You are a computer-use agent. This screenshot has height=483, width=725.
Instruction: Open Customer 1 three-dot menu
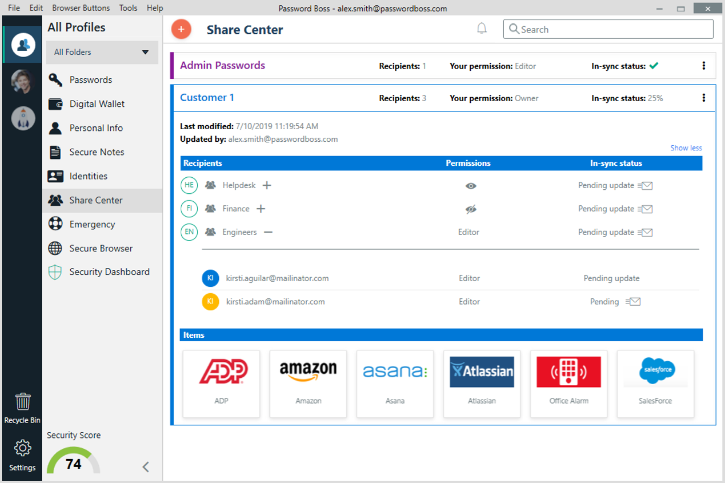coord(703,98)
